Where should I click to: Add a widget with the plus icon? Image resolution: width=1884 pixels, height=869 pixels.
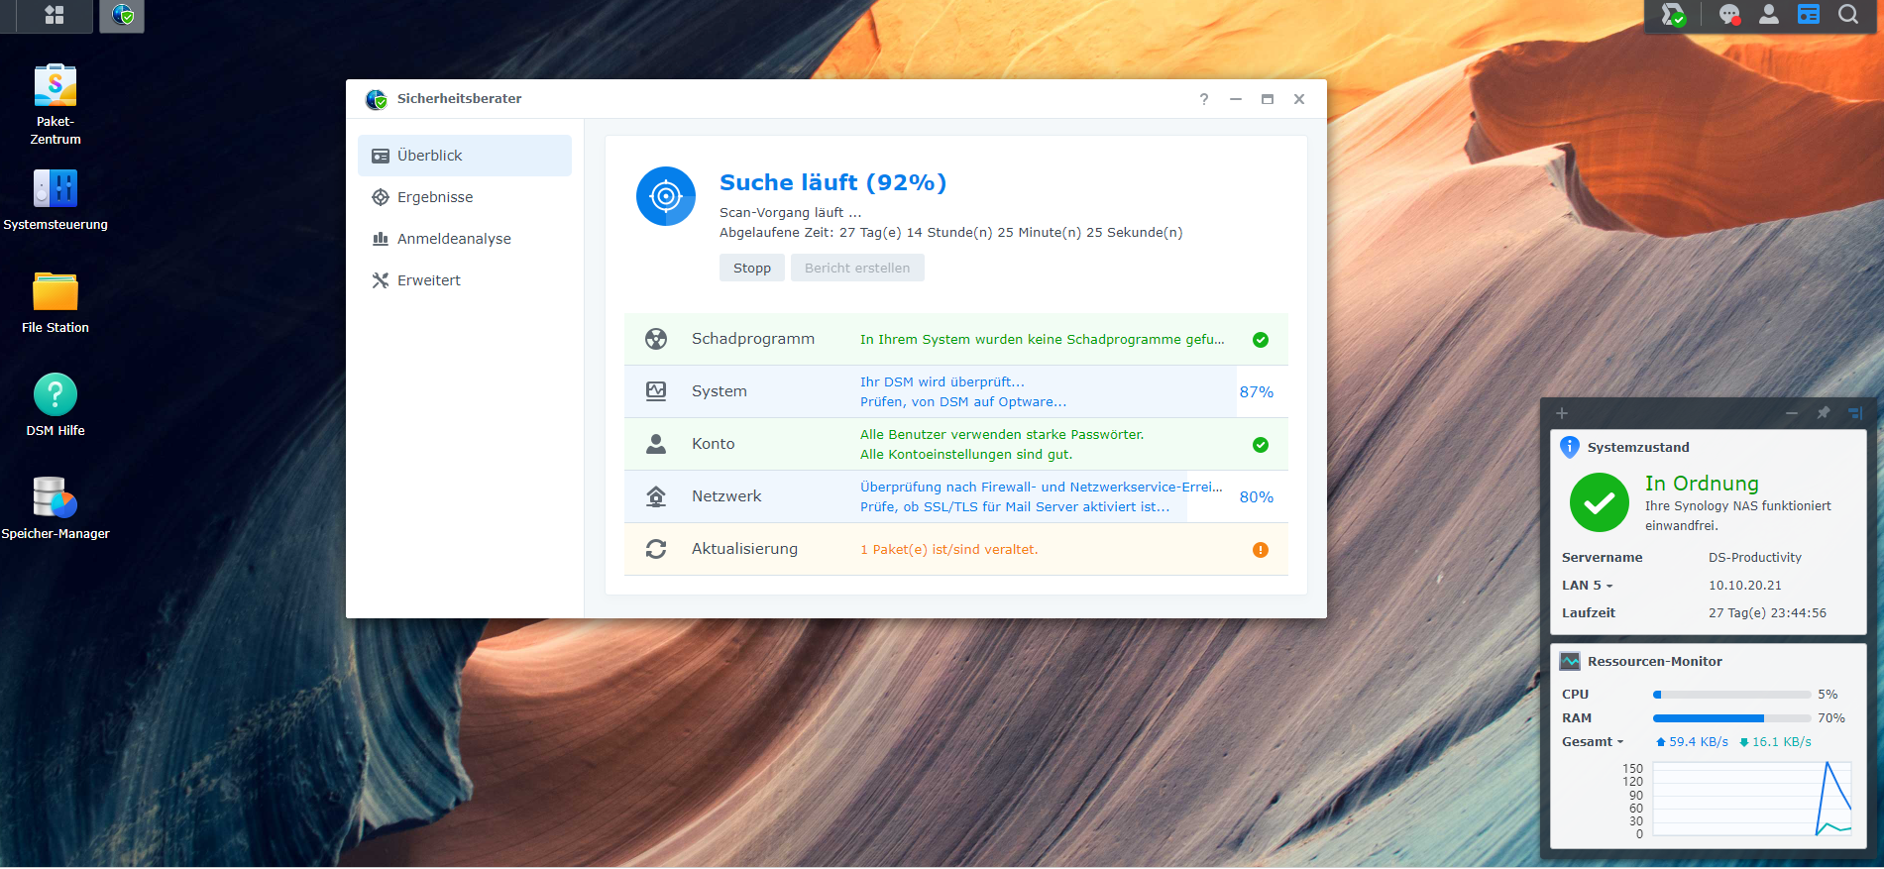[1562, 413]
